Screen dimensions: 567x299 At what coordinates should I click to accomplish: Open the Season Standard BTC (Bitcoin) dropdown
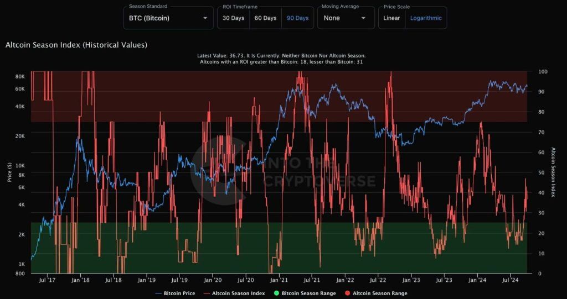(168, 18)
